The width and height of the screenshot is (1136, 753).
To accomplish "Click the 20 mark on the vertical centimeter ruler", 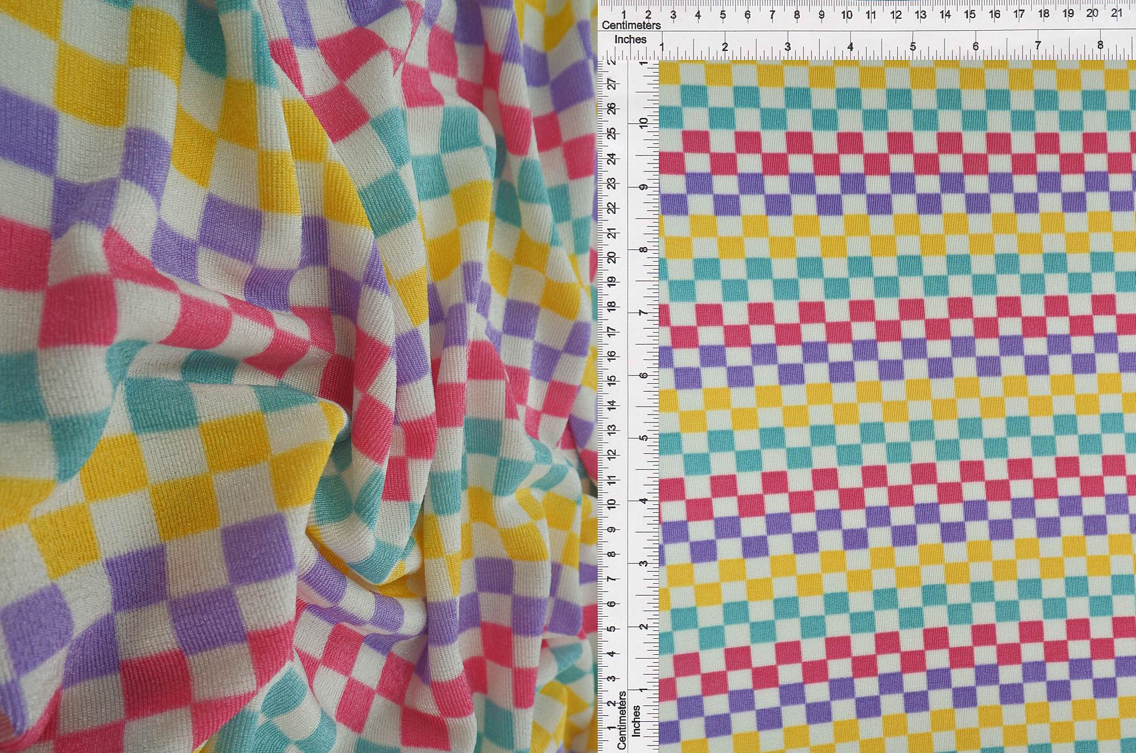I will click(612, 257).
